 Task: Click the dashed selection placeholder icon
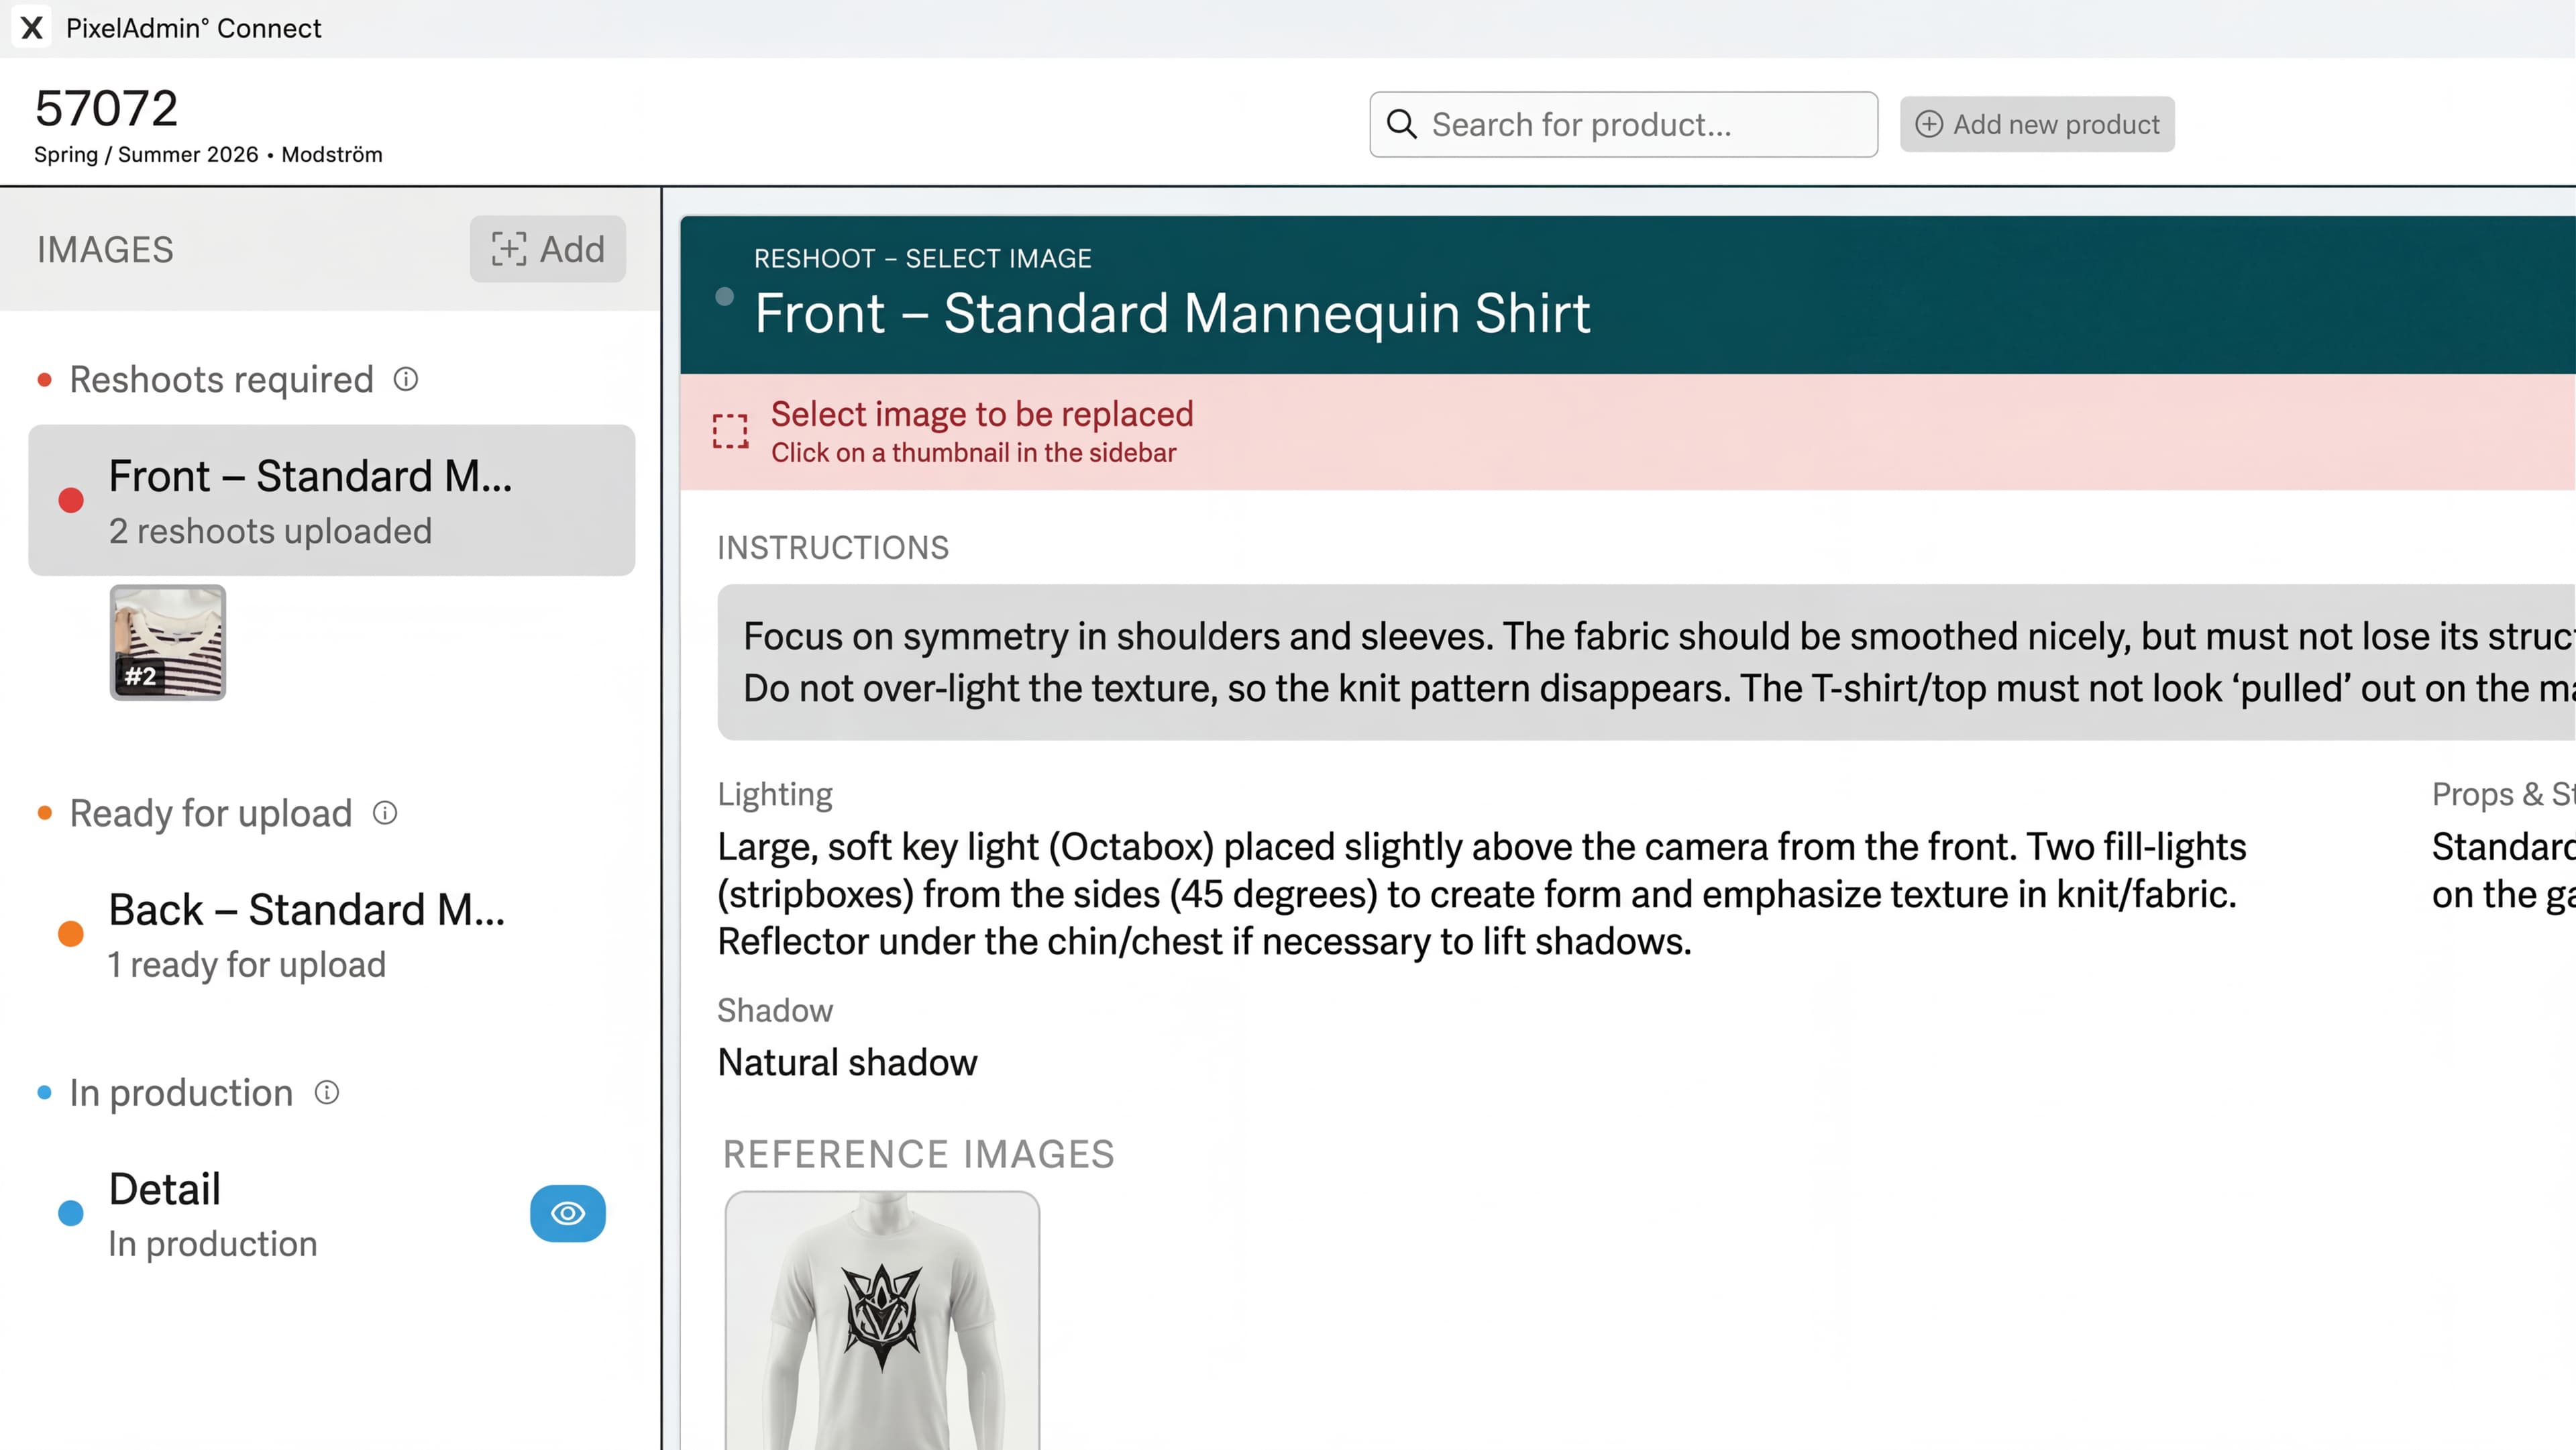(730, 431)
